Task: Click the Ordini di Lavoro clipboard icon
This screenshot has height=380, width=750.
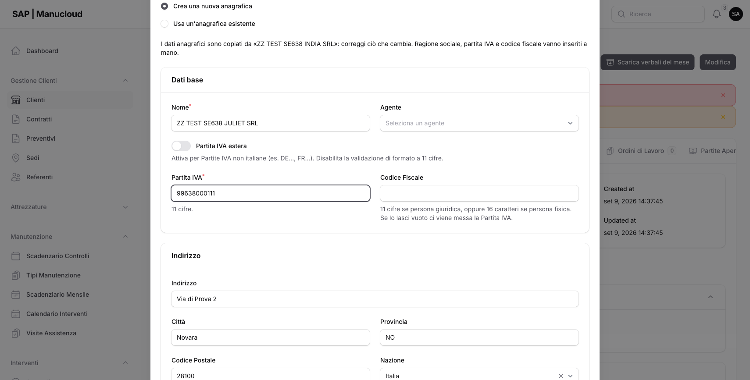Action: click(x=610, y=151)
